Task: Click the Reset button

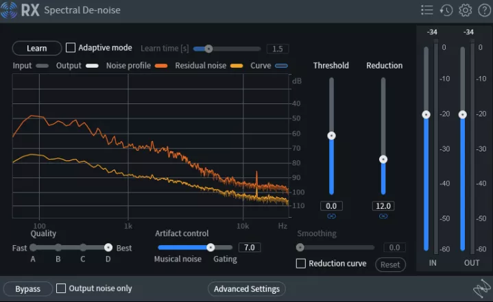Action: point(390,264)
